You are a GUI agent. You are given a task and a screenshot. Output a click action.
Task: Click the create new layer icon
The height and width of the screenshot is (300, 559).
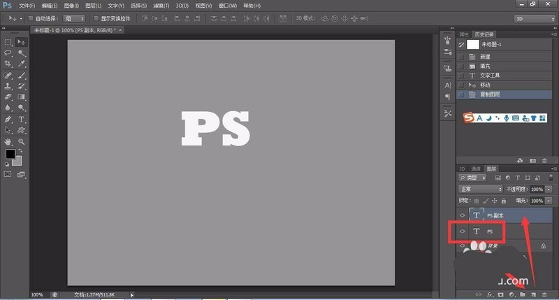pos(533,296)
